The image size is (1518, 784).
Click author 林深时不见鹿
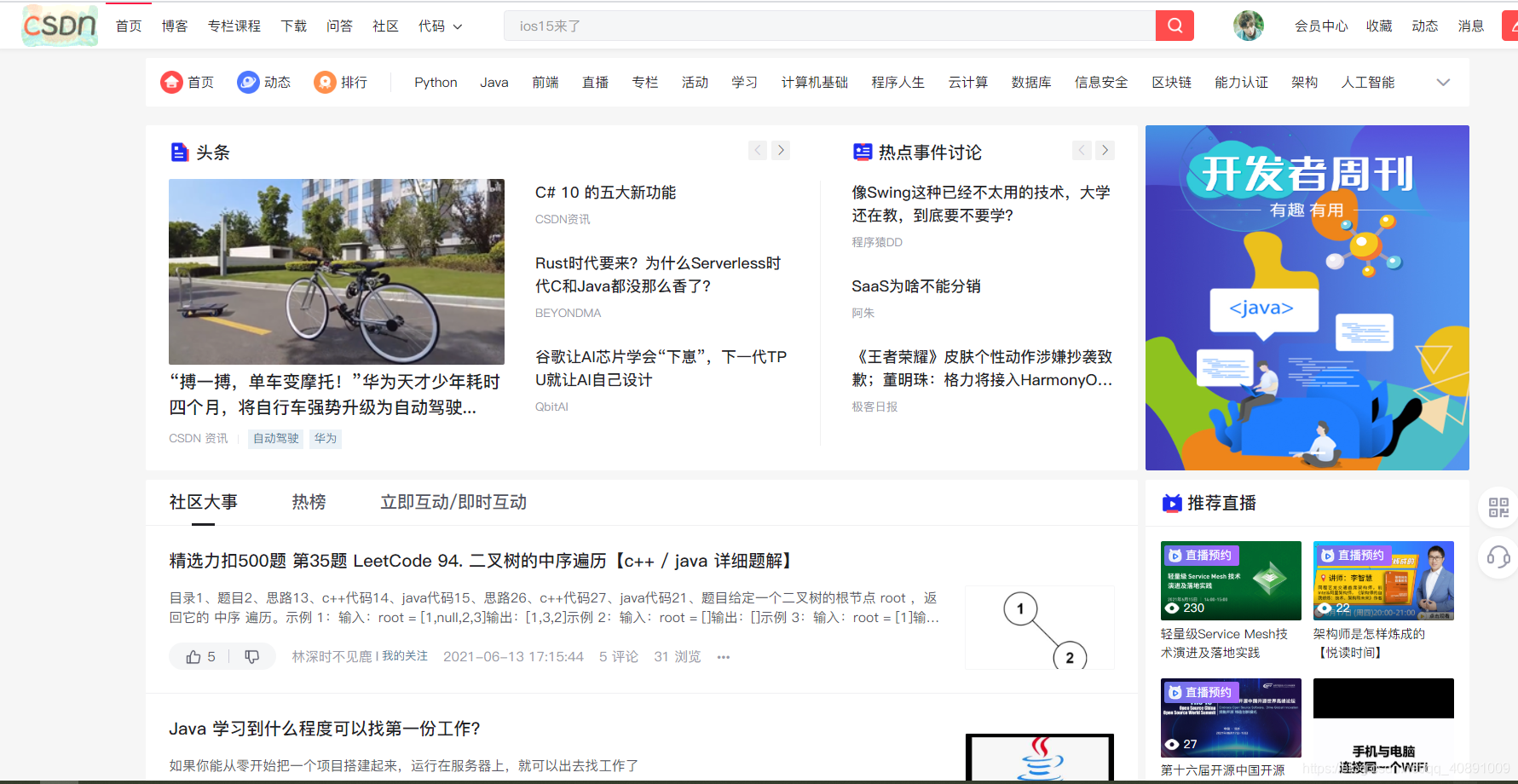click(332, 656)
